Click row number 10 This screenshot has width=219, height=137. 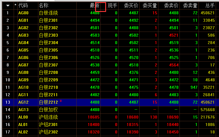click(x=8, y=80)
